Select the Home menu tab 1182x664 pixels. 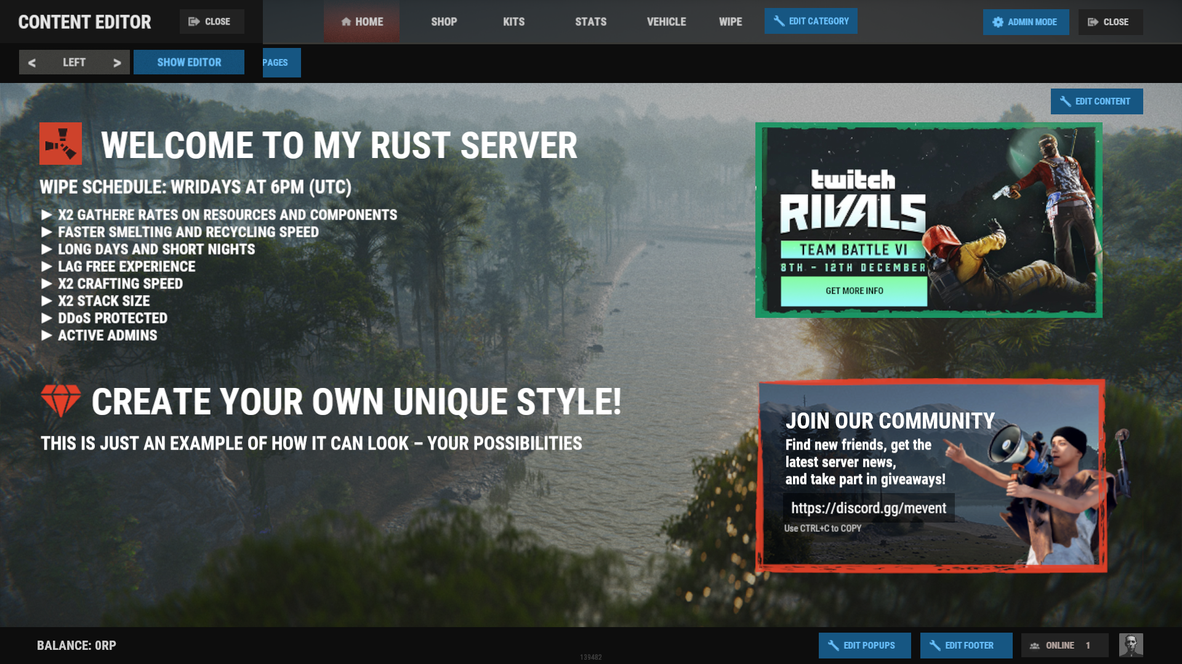tap(362, 22)
